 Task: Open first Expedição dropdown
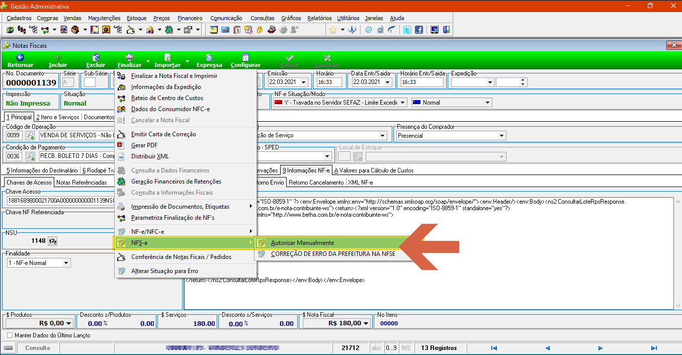pos(490,82)
